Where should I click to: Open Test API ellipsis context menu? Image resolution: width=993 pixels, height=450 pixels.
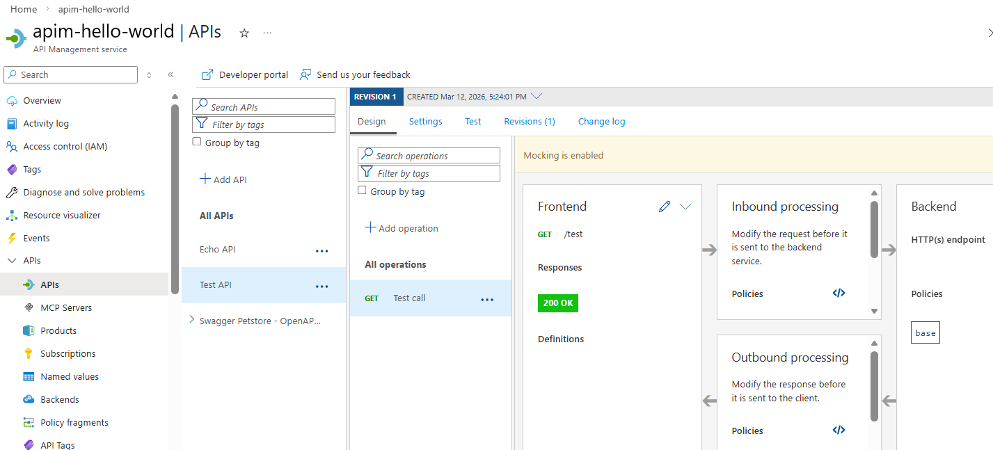click(x=321, y=286)
